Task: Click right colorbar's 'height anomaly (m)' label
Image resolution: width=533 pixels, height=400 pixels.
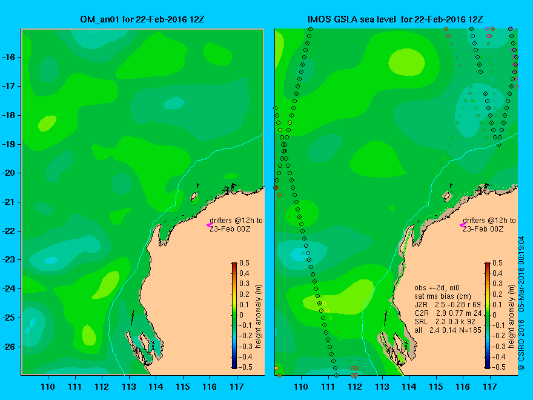Action: click(512, 316)
